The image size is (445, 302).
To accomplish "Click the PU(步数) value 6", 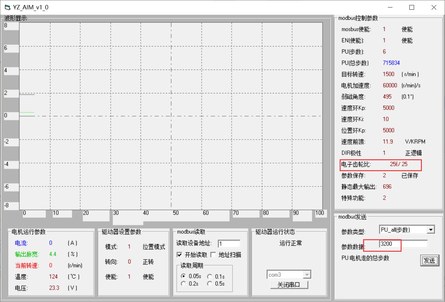I will pos(384,52).
